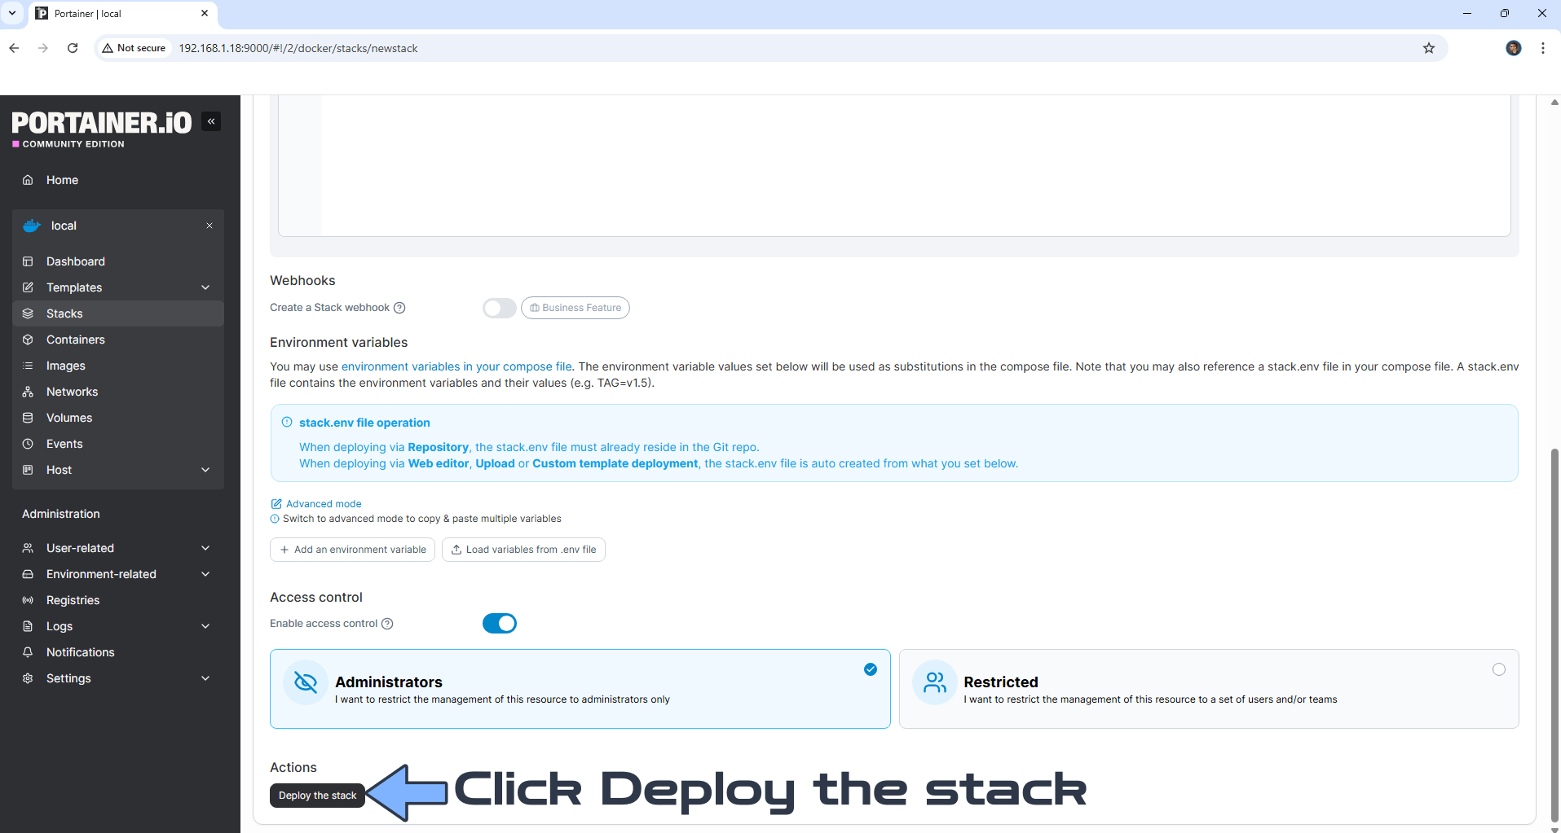Open Notifications in the sidebar
This screenshot has height=833, width=1561.
point(79,652)
